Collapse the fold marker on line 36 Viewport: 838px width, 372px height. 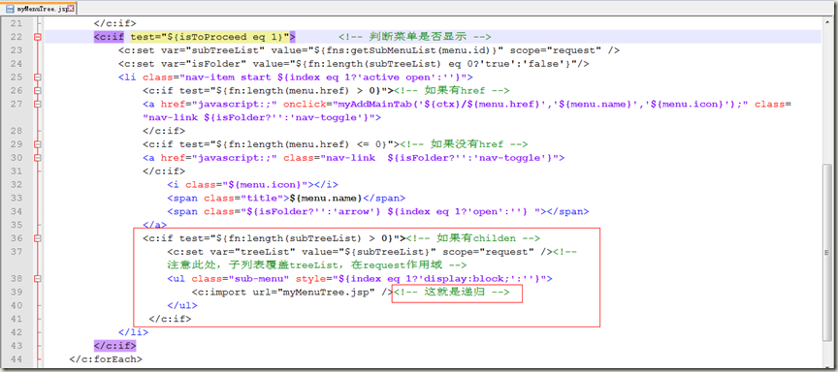[x=37, y=238]
